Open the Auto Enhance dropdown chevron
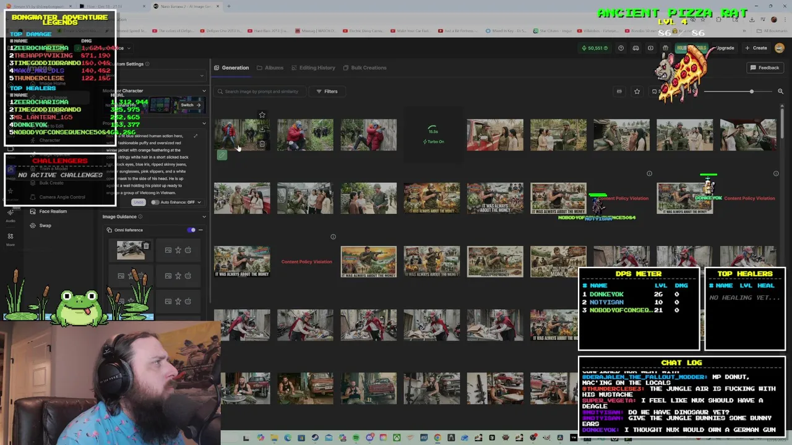The width and height of the screenshot is (792, 445). point(199,202)
